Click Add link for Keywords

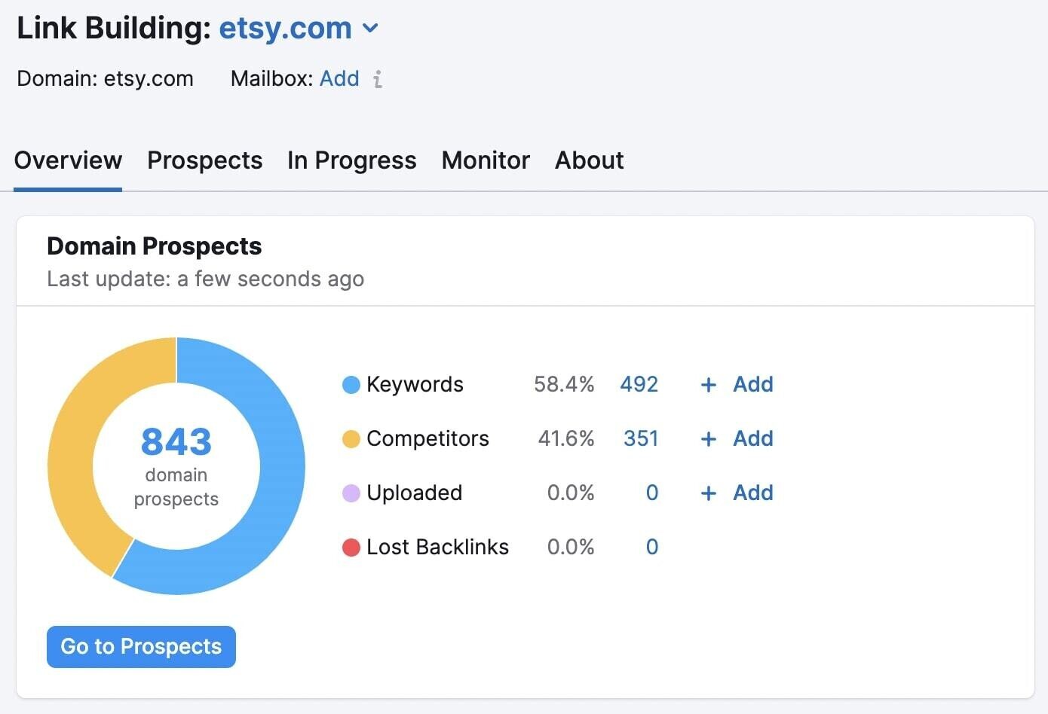(x=753, y=384)
